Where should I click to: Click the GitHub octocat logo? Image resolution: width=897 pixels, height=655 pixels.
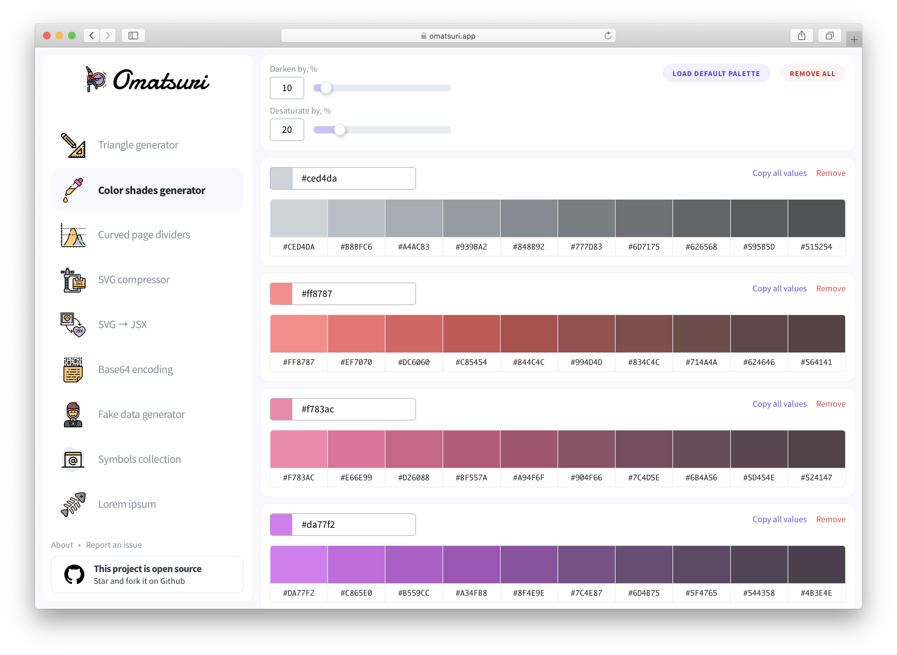(x=74, y=575)
